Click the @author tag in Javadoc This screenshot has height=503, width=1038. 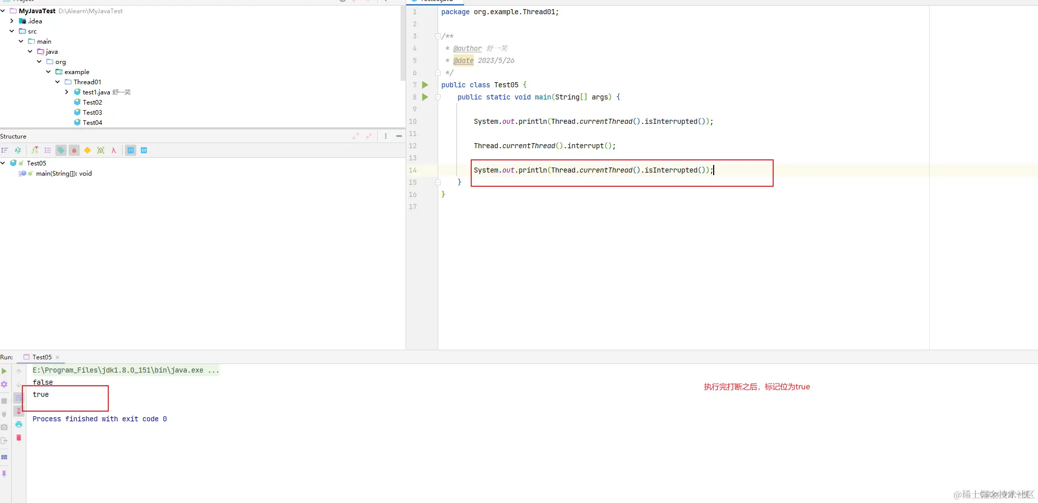[x=467, y=48]
